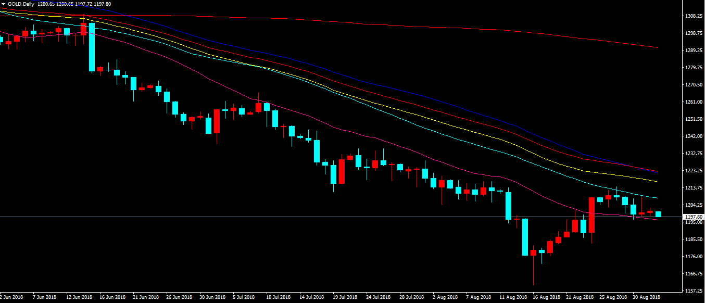705x303 pixels.
Task: Click the 1197.80 close value in chart header
Action: (103, 4)
